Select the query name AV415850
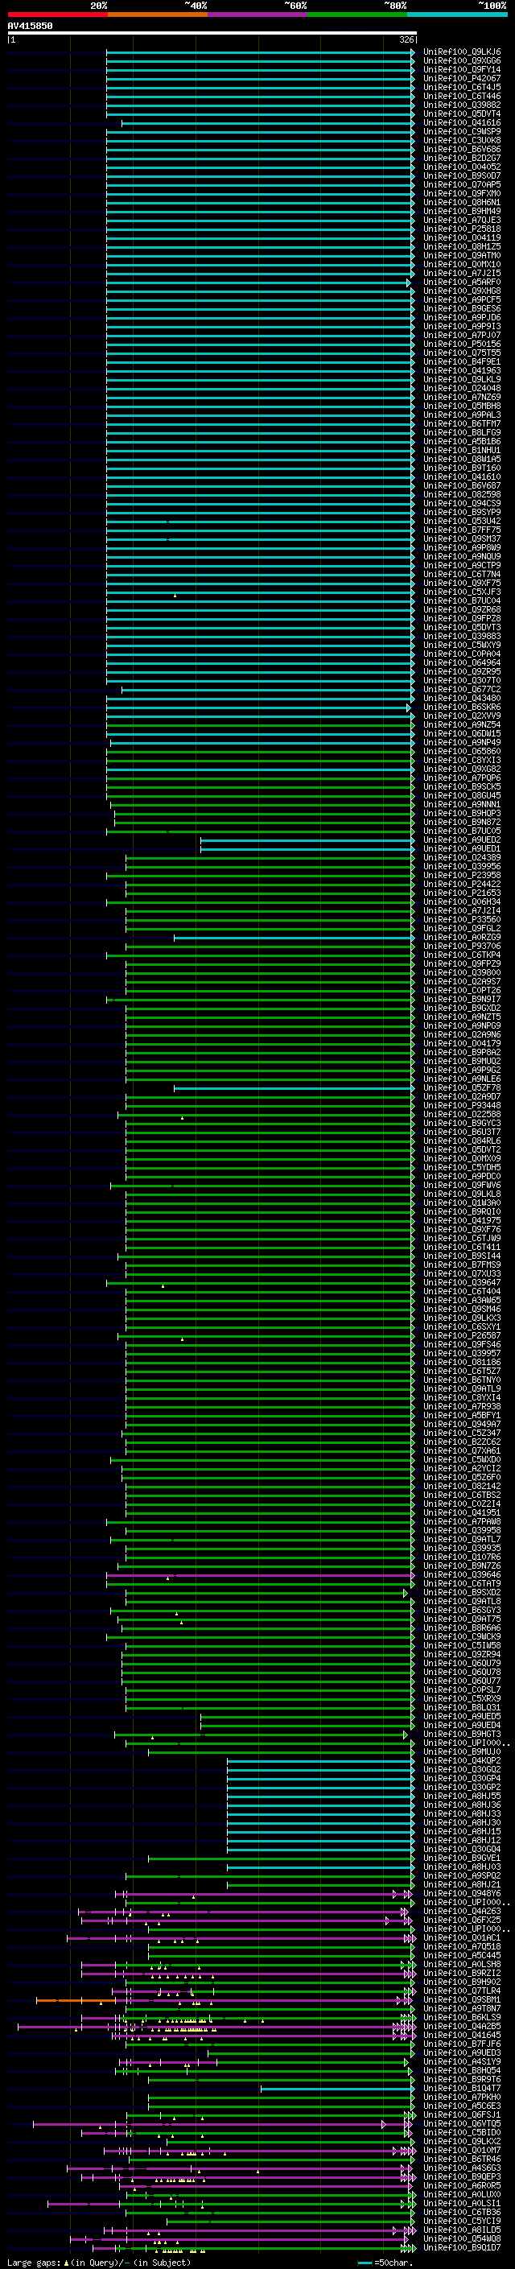The height and width of the screenshot is (2269, 515). 30,26
